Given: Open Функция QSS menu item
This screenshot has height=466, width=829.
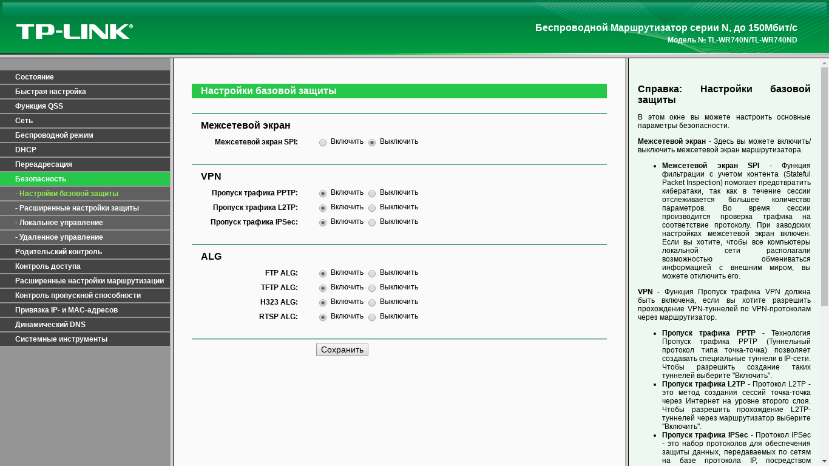Looking at the screenshot, I should point(85,106).
